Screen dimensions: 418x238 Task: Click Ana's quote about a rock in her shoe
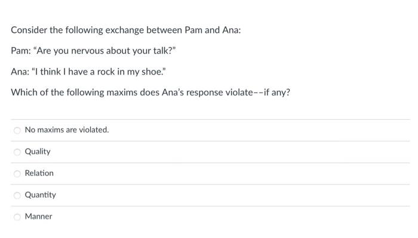tap(99, 72)
